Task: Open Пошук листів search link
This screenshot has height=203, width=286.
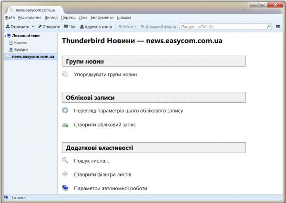Action: [92, 161]
